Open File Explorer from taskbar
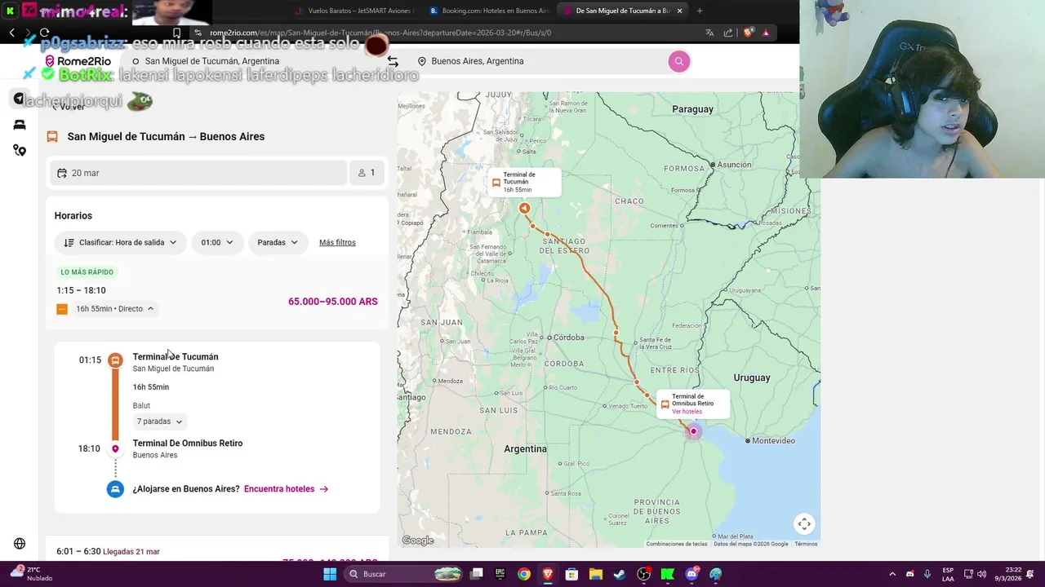This screenshot has width=1045, height=587. click(x=596, y=574)
